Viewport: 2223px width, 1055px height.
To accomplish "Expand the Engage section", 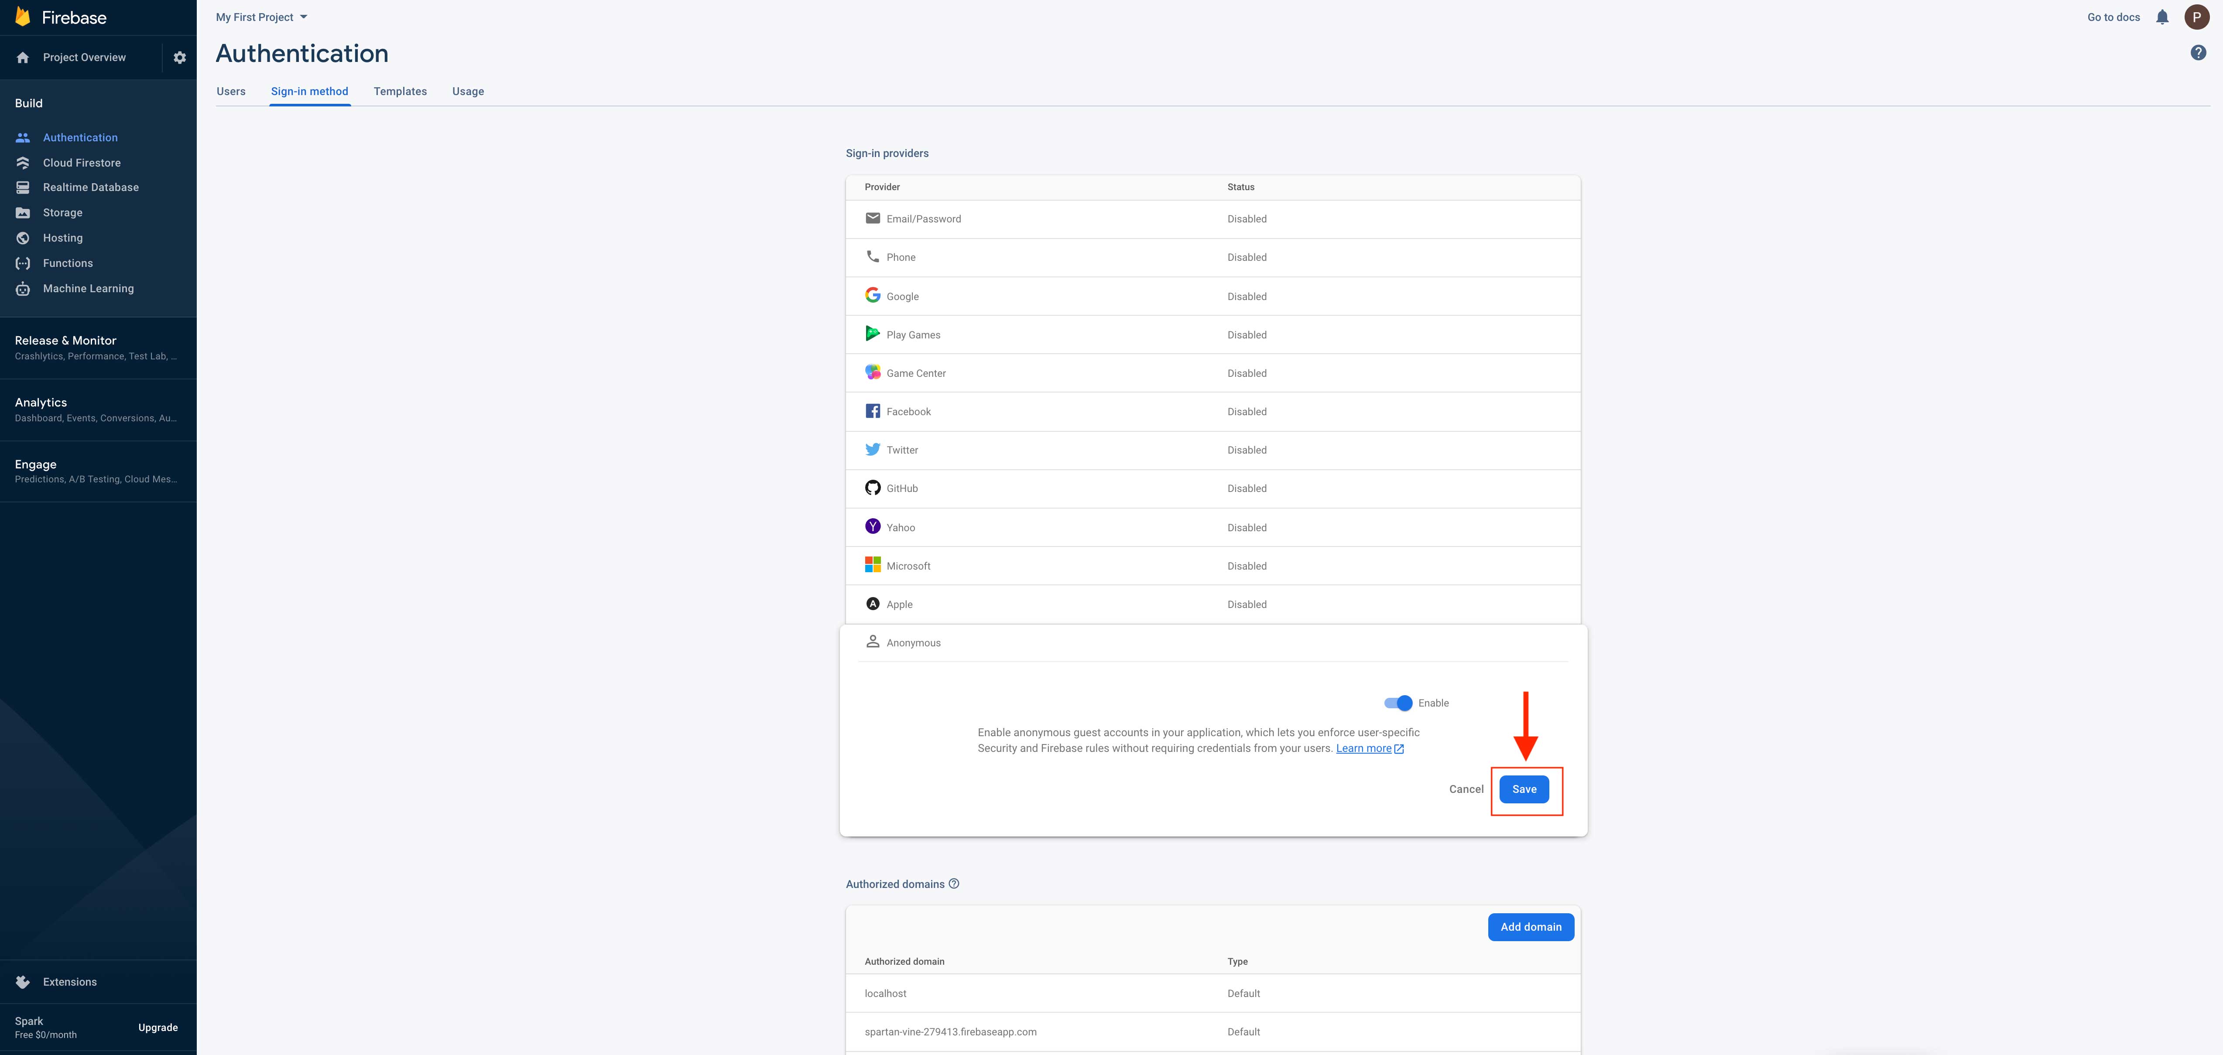I will coord(98,471).
